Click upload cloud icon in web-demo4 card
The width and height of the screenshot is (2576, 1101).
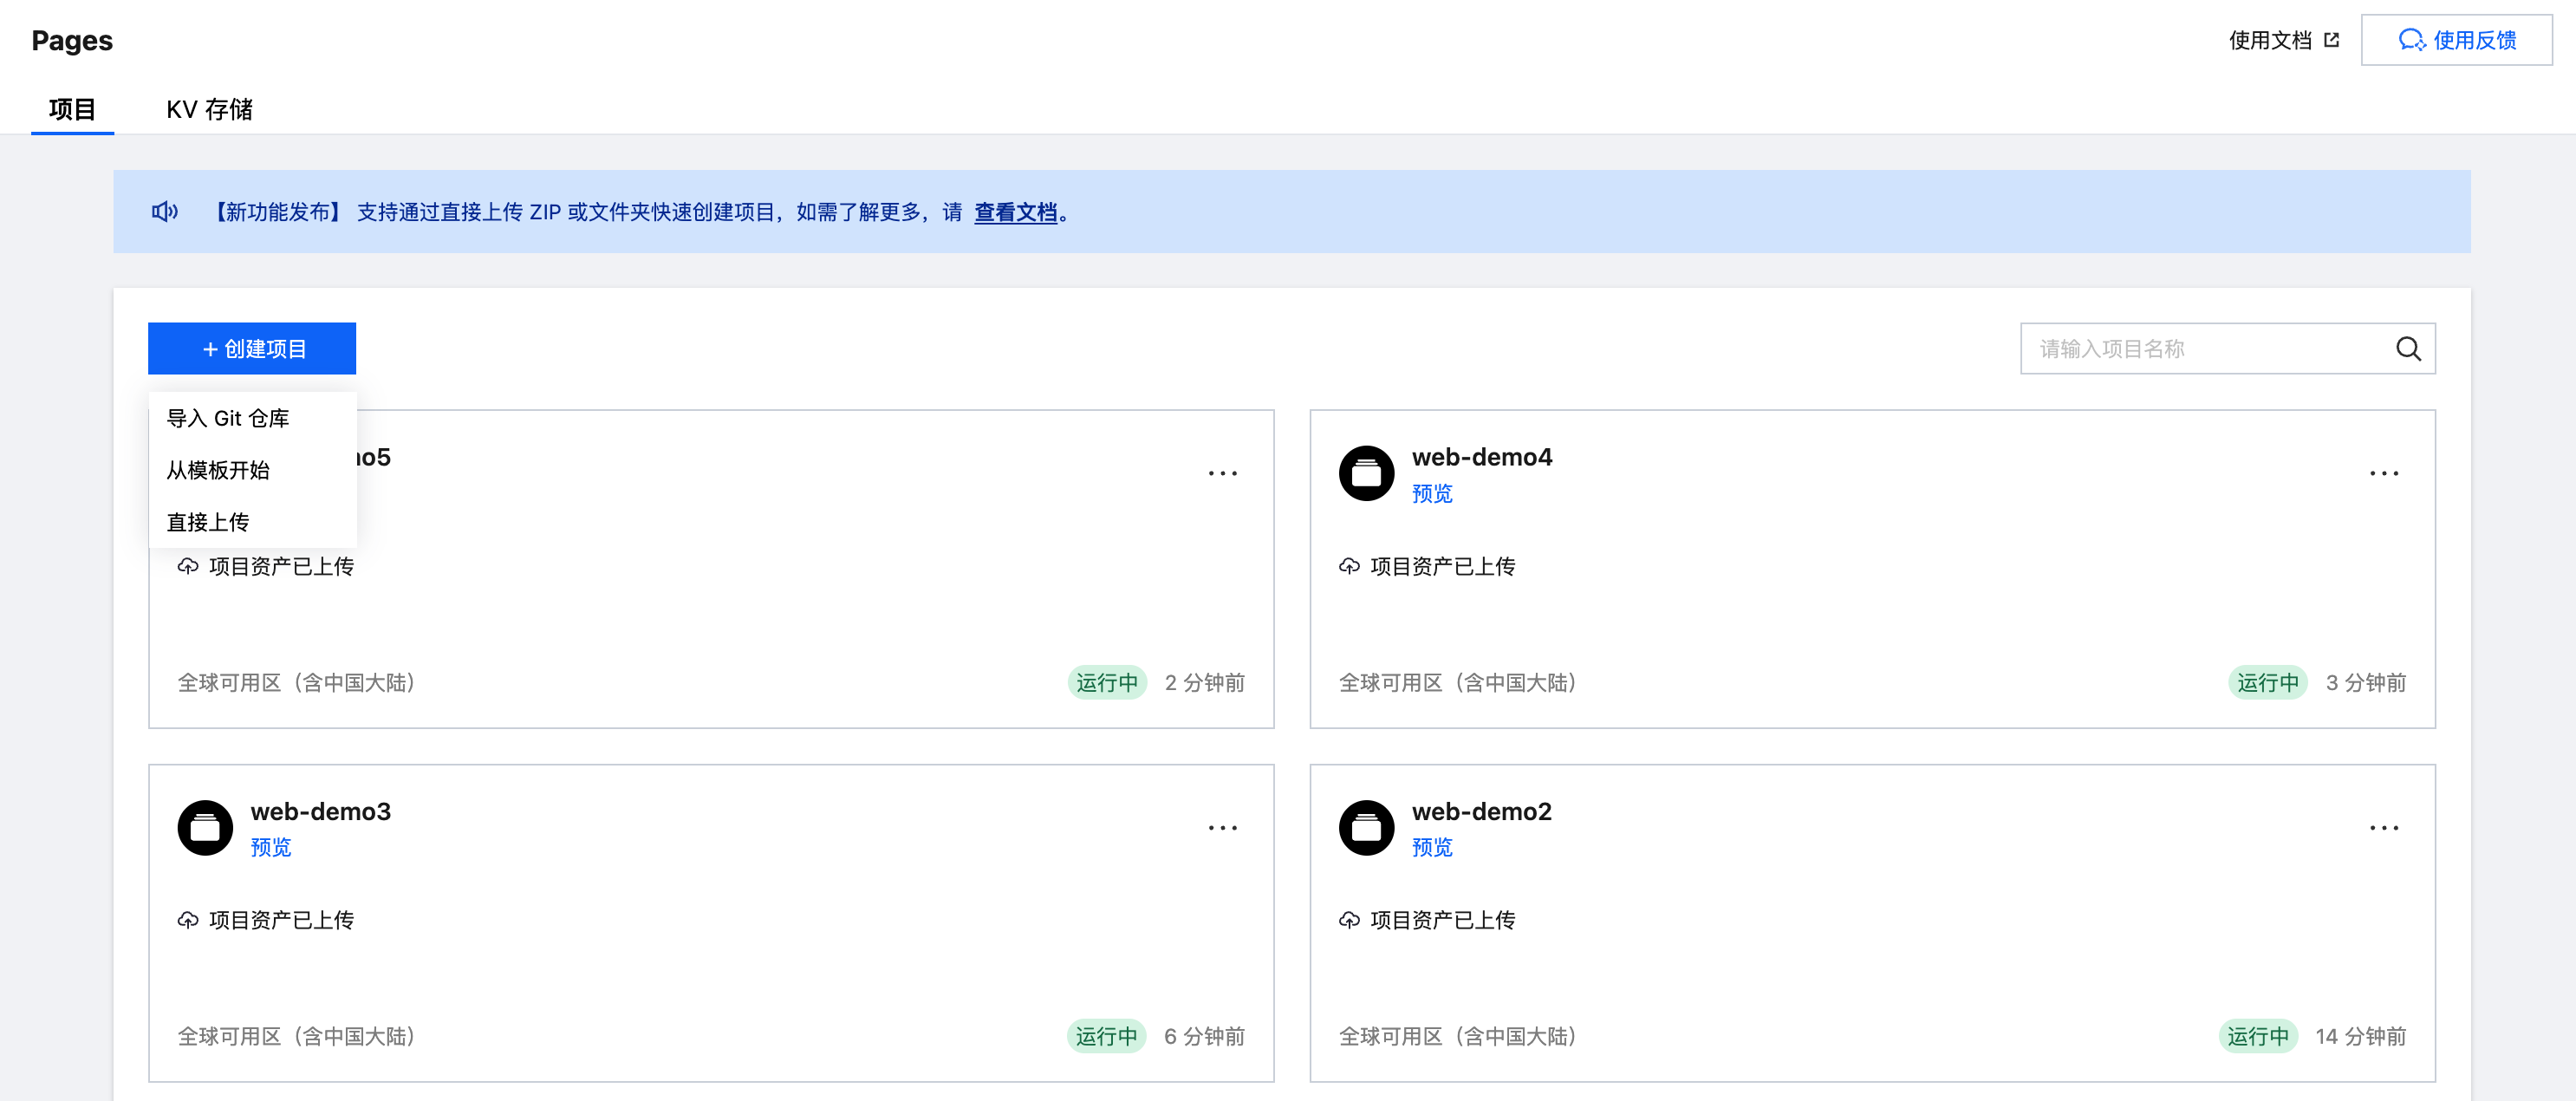(x=1349, y=566)
